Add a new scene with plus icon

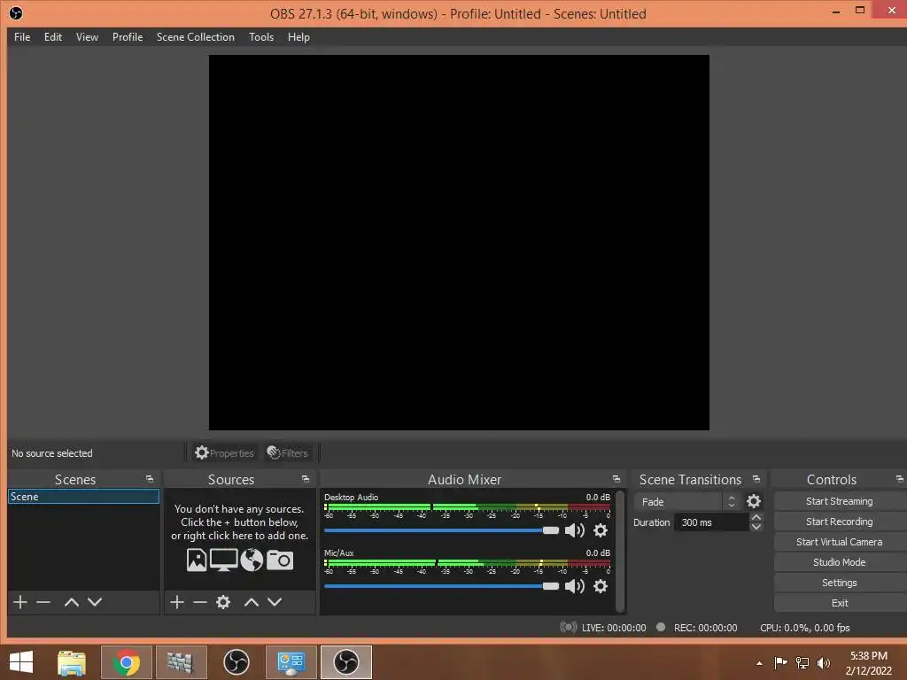pos(20,602)
